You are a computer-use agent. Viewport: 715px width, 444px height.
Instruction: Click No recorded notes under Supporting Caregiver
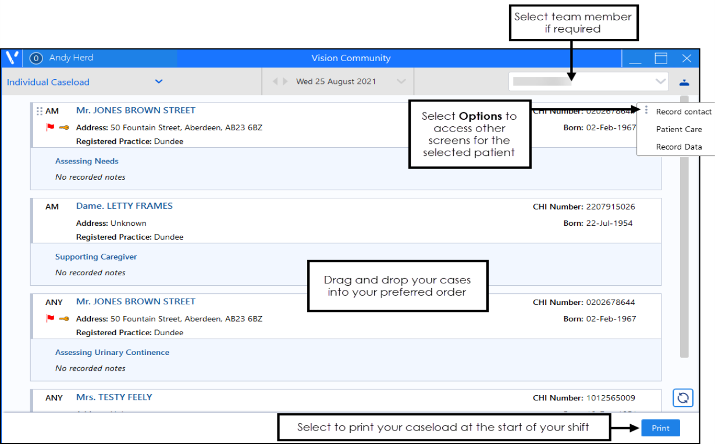point(90,272)
